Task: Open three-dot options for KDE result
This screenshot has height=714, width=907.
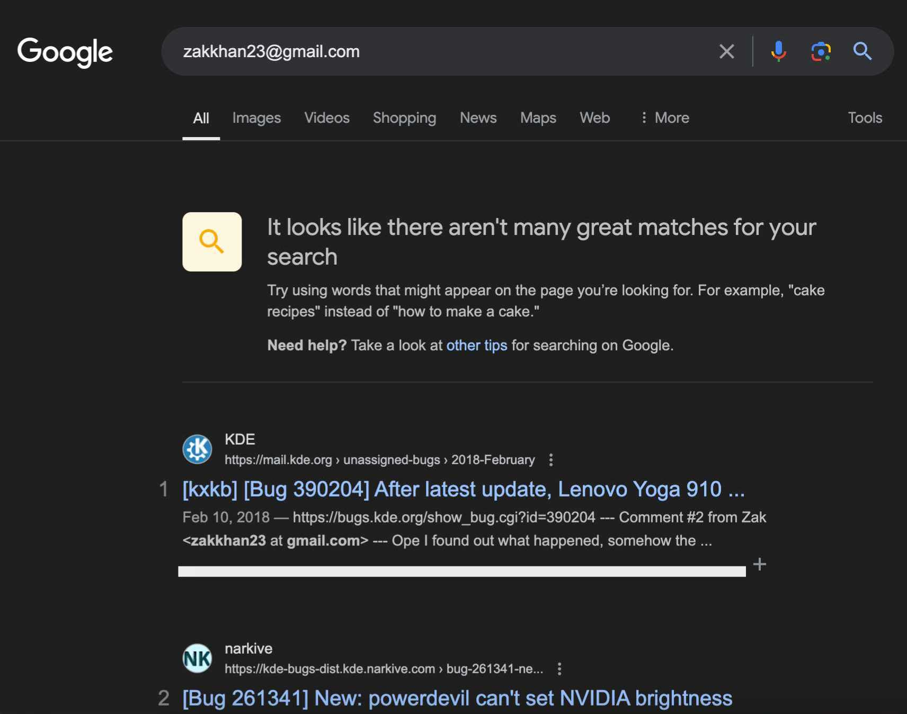Action: coord(551,459)
